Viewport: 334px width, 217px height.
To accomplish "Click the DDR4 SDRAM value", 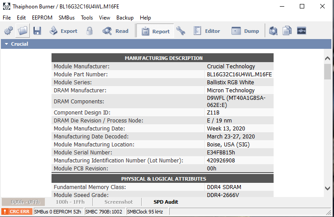I will pos(224,187).
